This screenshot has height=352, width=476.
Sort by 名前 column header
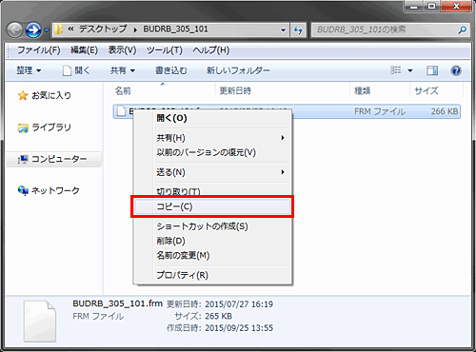[x=123, y=91]
